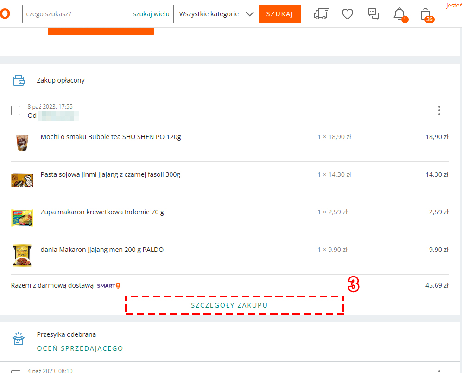Click the Przesyłka odebrana package icon
This screenshot has width=462, height=373.
click(x=19, y=339)
